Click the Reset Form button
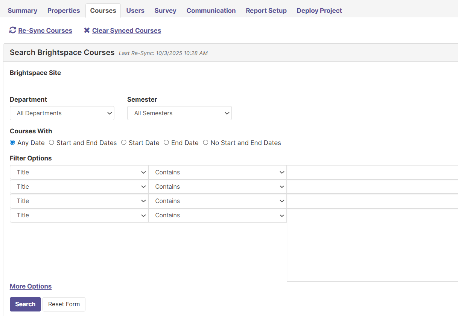The height and width of the screenshot is (316, 458). pyautogui.click(x=64, y=304)
